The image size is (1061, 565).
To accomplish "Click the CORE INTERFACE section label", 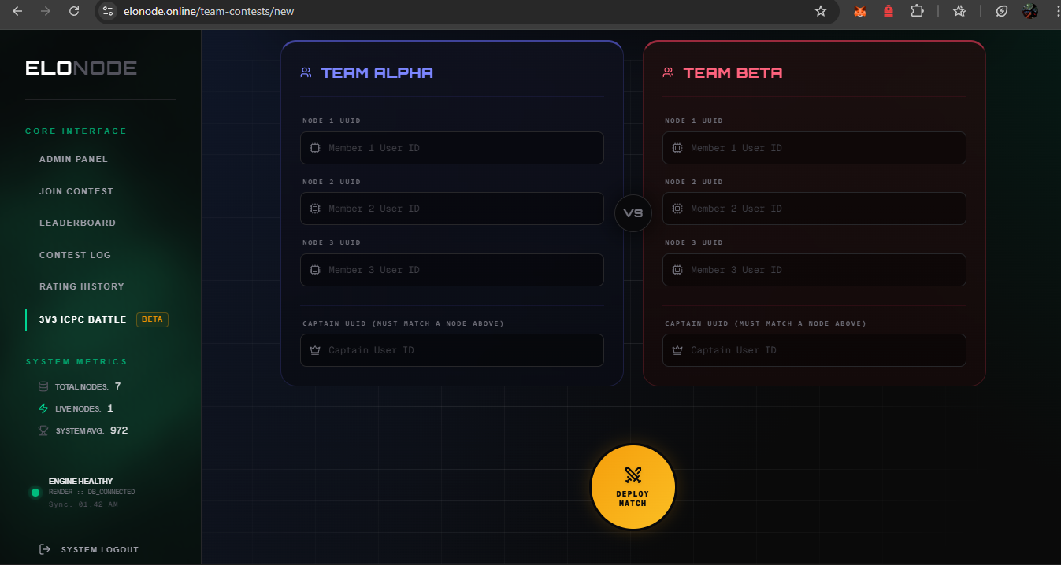I will tap(76, 131).
